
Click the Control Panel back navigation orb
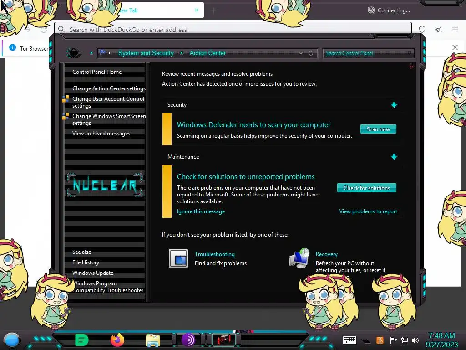tap(74, 53)
